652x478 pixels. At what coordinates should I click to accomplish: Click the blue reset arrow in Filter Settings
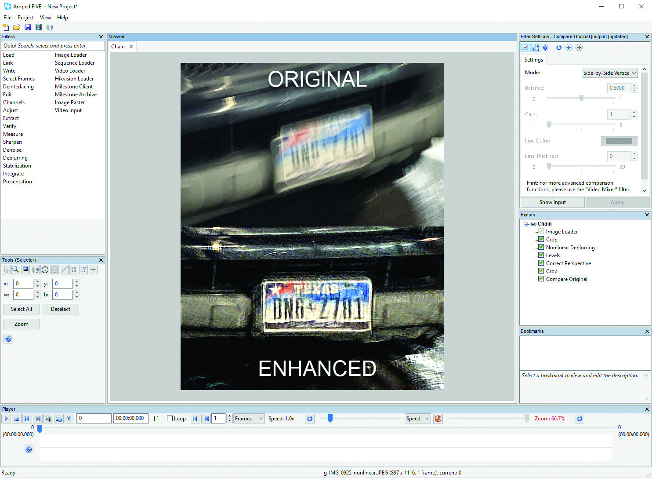click(559, 47)
